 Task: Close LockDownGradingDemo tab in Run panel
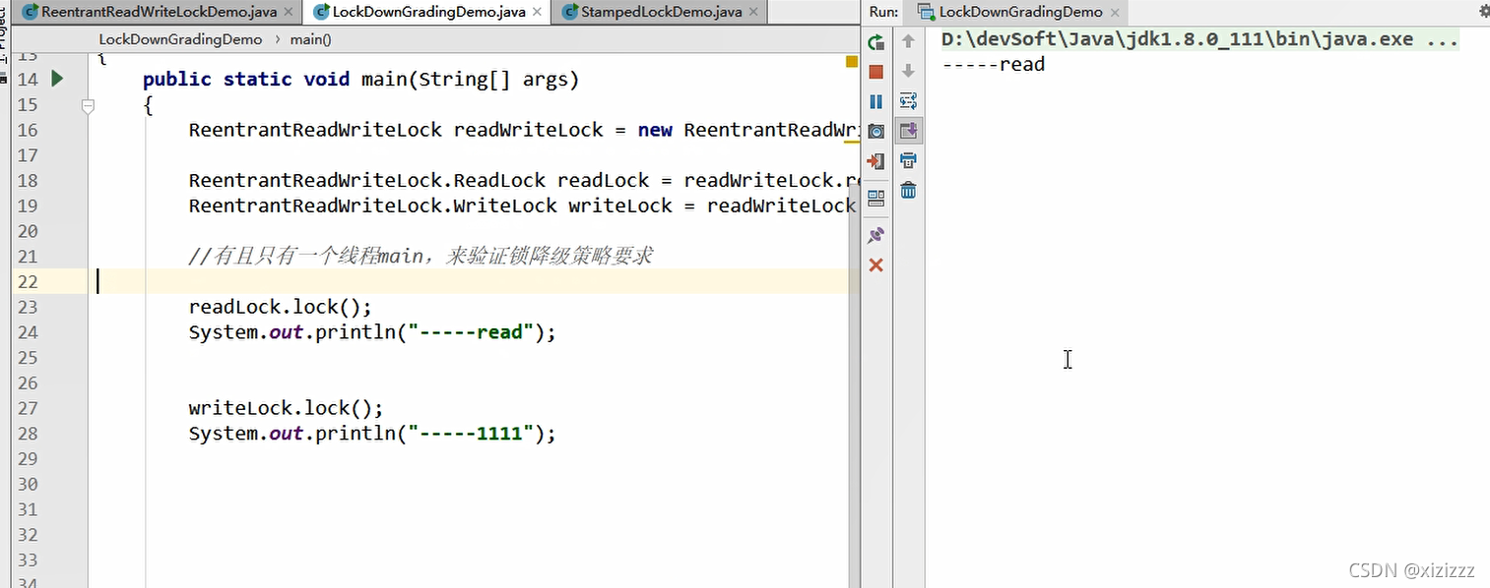[1115, 13]
